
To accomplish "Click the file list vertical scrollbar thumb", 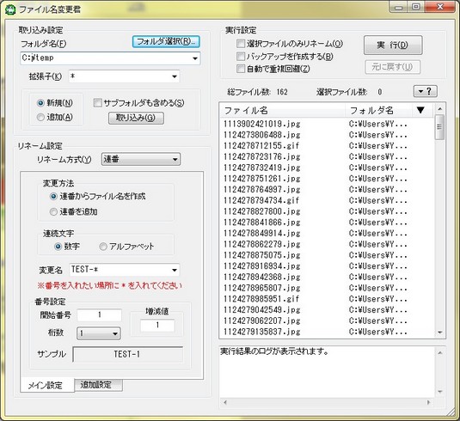I will [439, 127].
